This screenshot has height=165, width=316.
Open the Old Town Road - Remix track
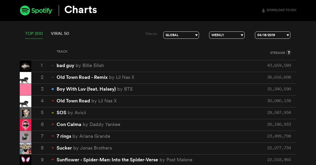82,77
